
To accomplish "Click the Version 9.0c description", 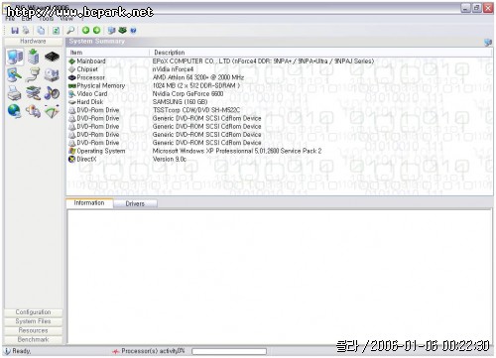I will click(x=170, y=160).
